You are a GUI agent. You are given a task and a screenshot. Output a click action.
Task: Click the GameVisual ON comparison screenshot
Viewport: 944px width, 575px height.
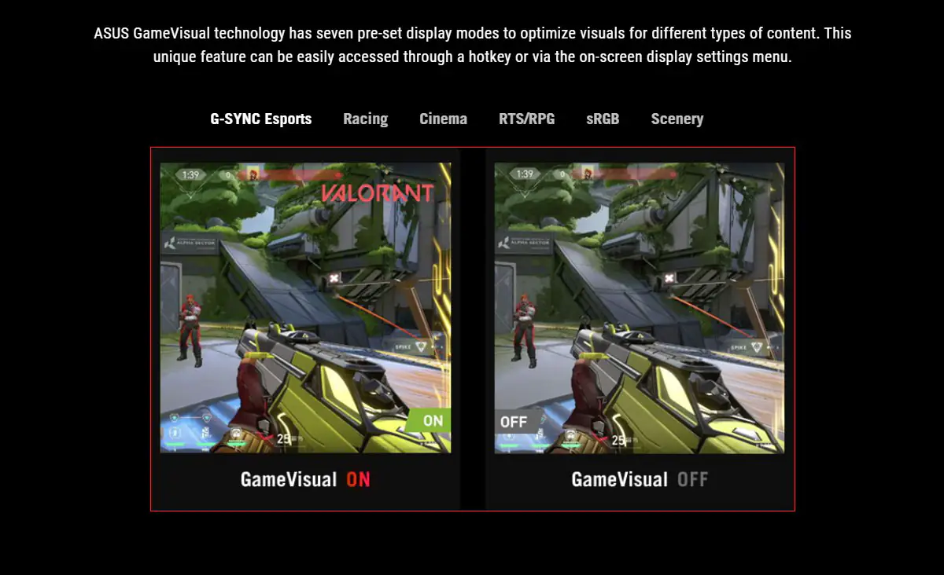[305, 308]
